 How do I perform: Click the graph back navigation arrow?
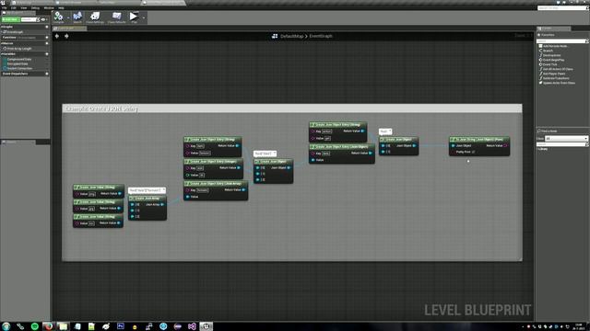[x=57, y=36]
